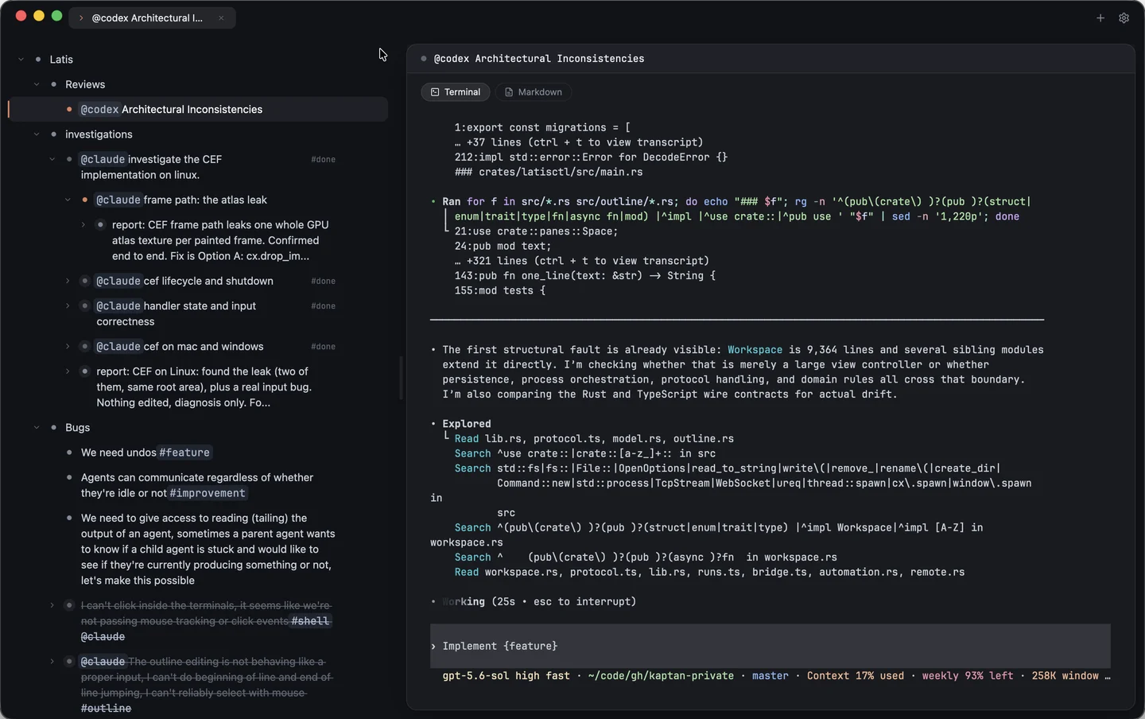Click the #improvement tag
The height and width of the screenshot is (719, 1145).
tap(208, 493)
